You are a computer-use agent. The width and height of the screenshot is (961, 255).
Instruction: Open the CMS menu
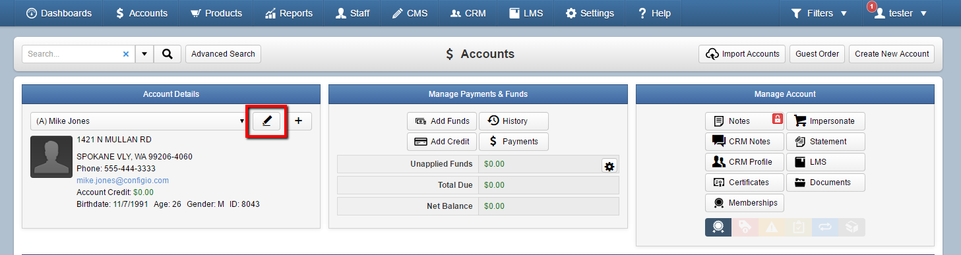410,13
